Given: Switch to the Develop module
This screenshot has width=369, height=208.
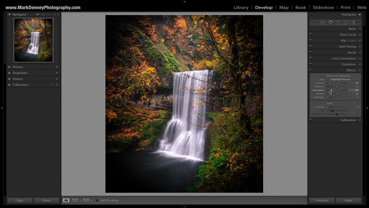Looking at the screenshot, I should coord(264,7).
